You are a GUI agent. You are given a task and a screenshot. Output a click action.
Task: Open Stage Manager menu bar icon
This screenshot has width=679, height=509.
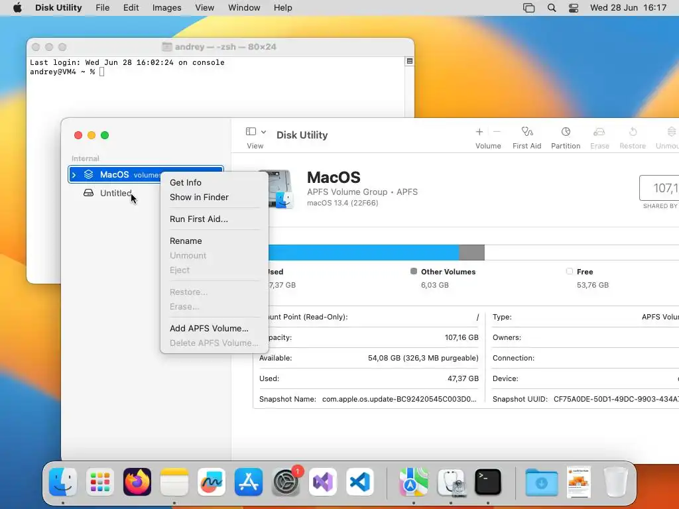click(528, 8)
